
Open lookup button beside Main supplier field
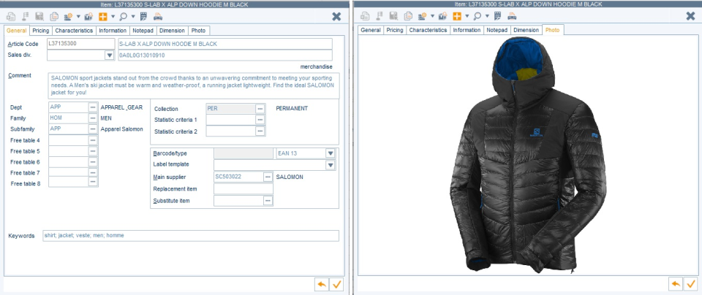(268, 177)
